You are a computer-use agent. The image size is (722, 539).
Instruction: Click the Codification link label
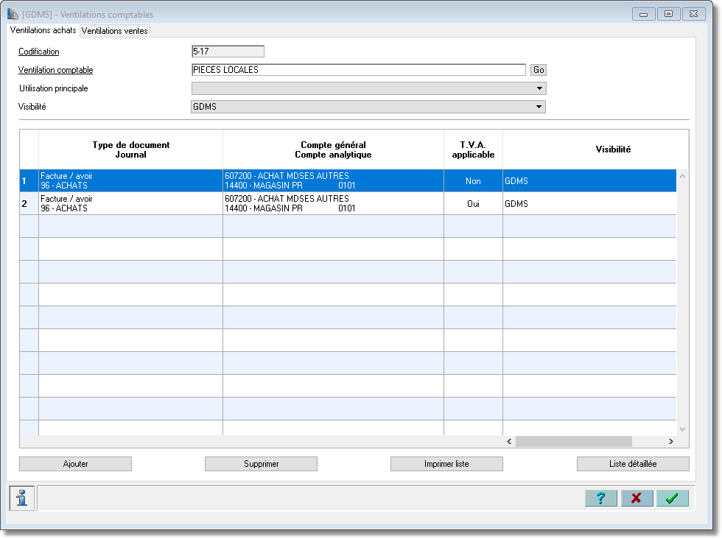tap(38, 52)
